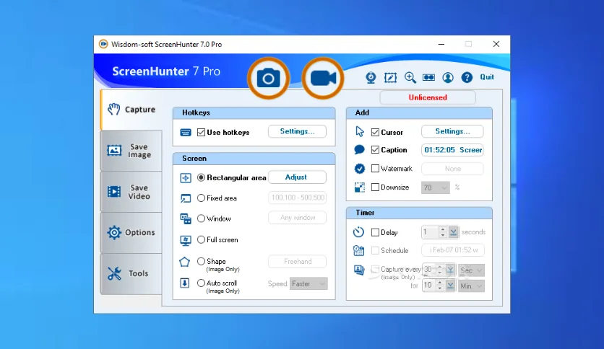Image resolution: width=604 pixels, height=349 pixels.
Task: Click the zoom magnifier icon
Action: click(410, 78)
